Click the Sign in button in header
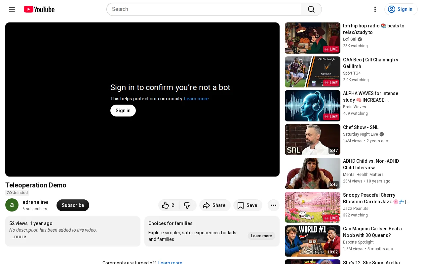The width and height of the screenshot is (423, 264). 401,9
